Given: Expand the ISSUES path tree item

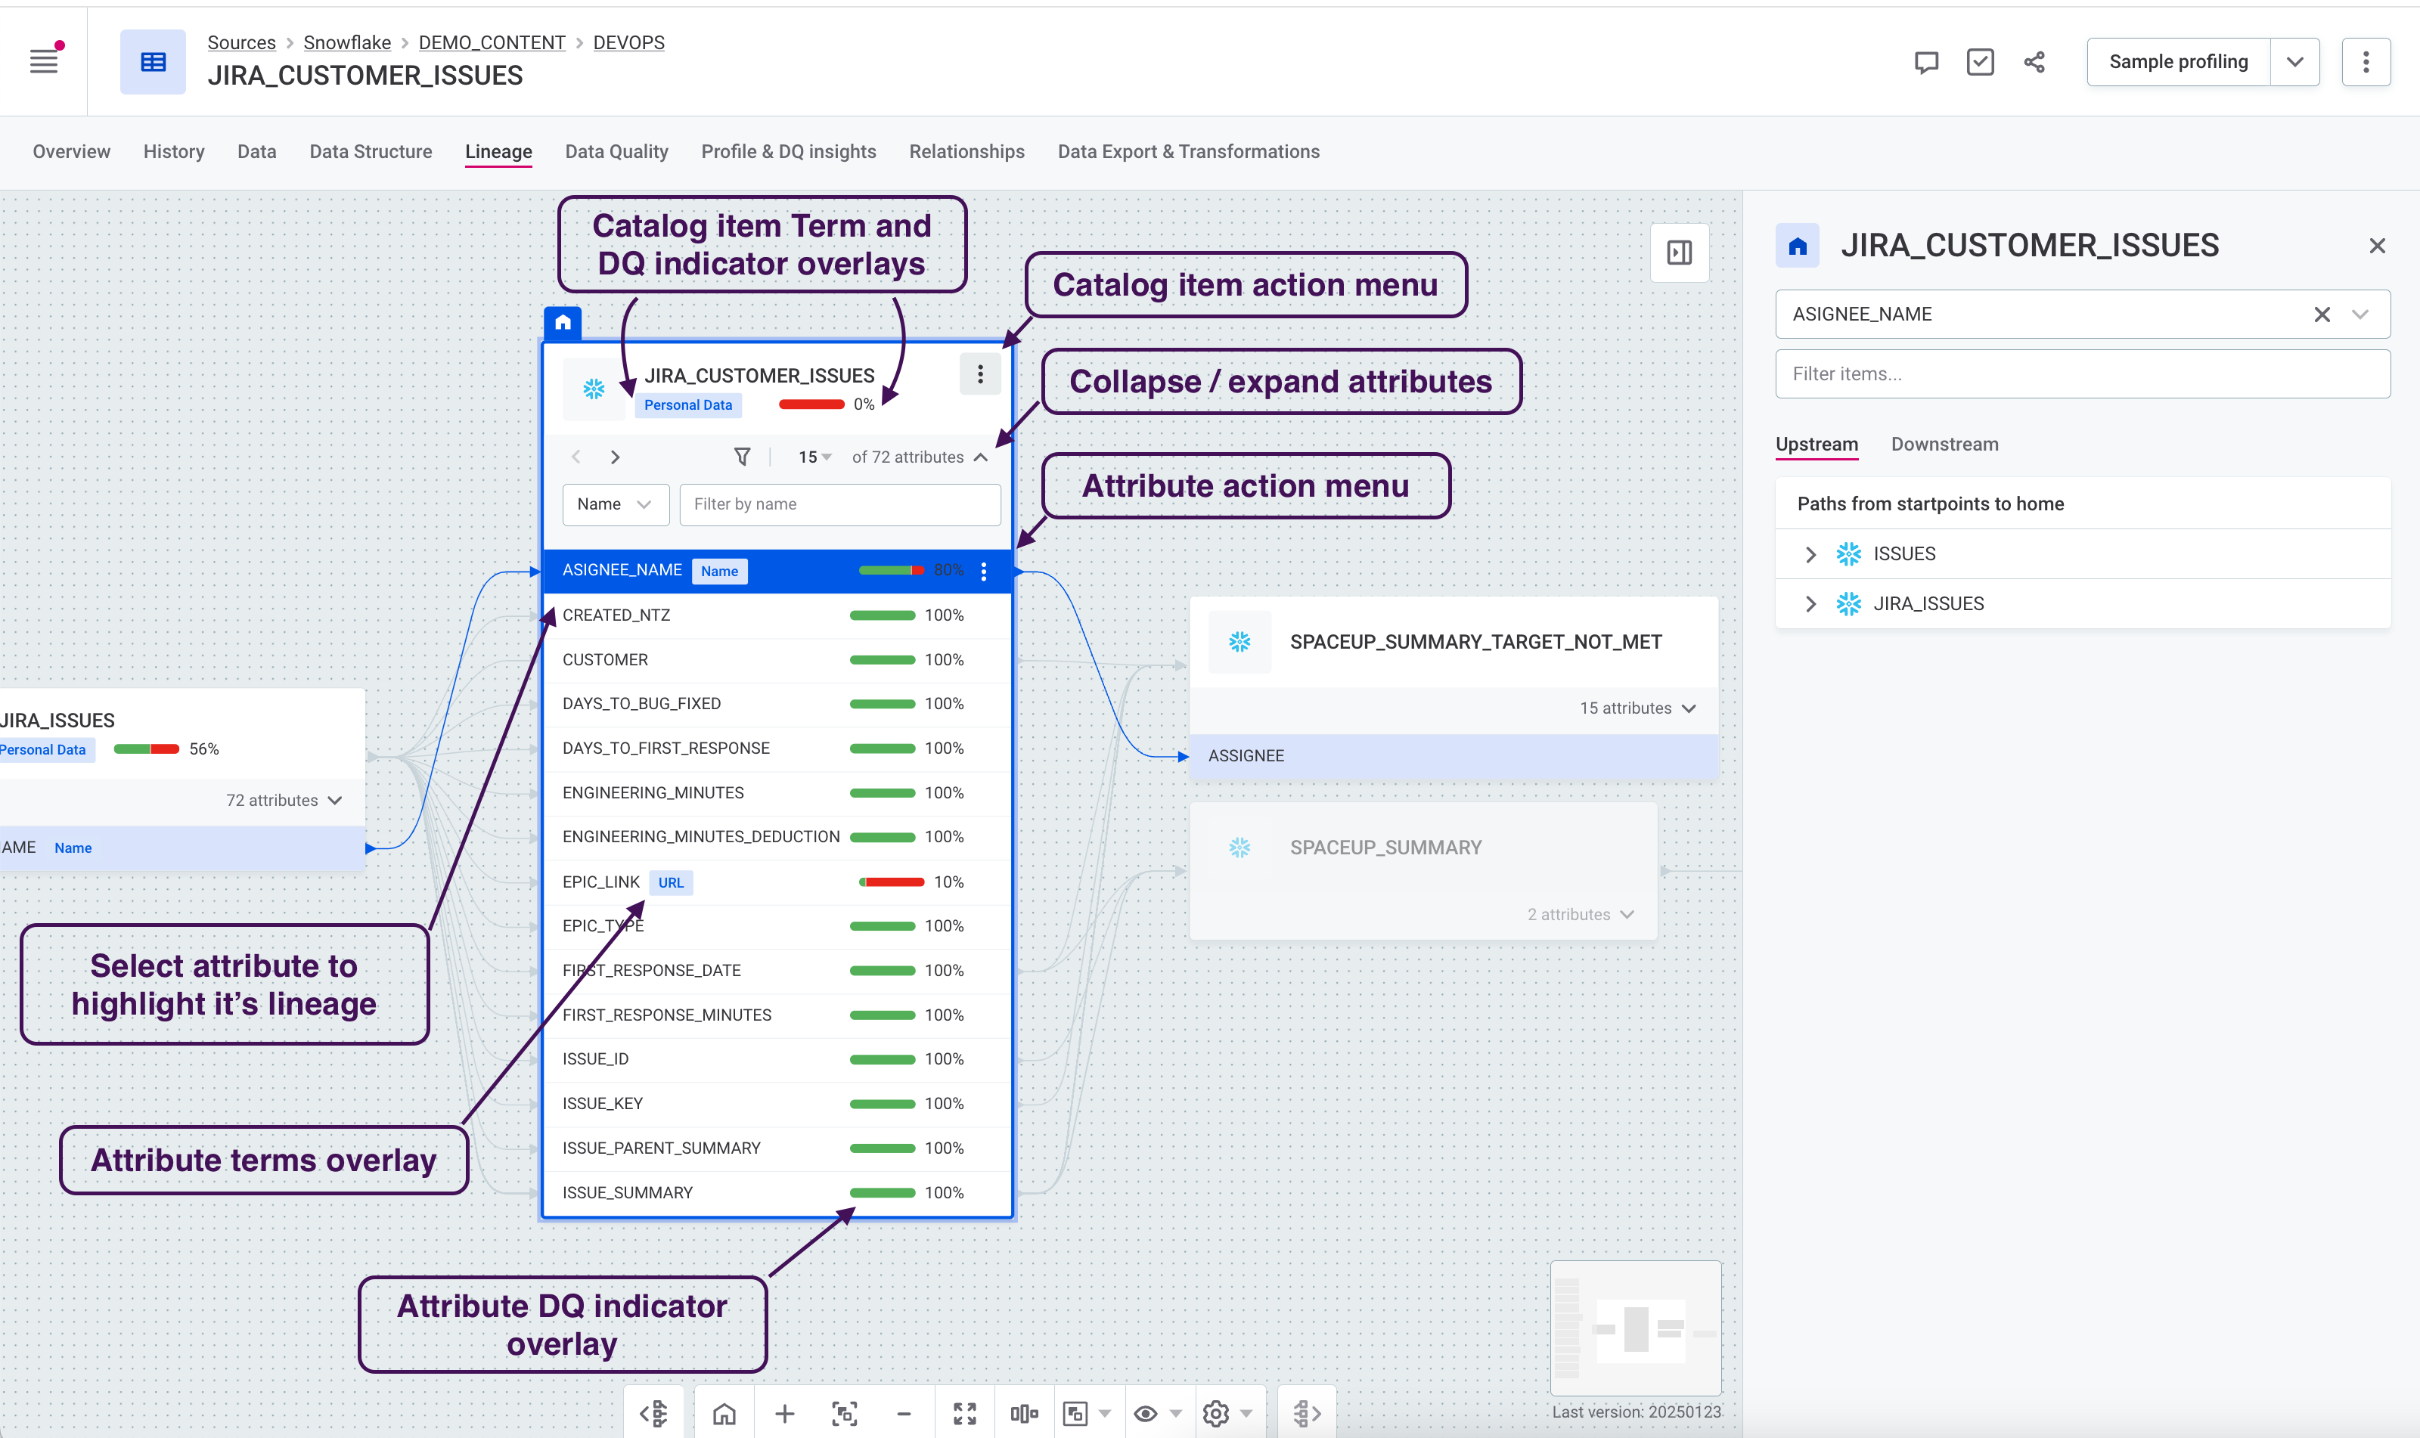Looking at the screenshot, I should tap(1810, 554).
